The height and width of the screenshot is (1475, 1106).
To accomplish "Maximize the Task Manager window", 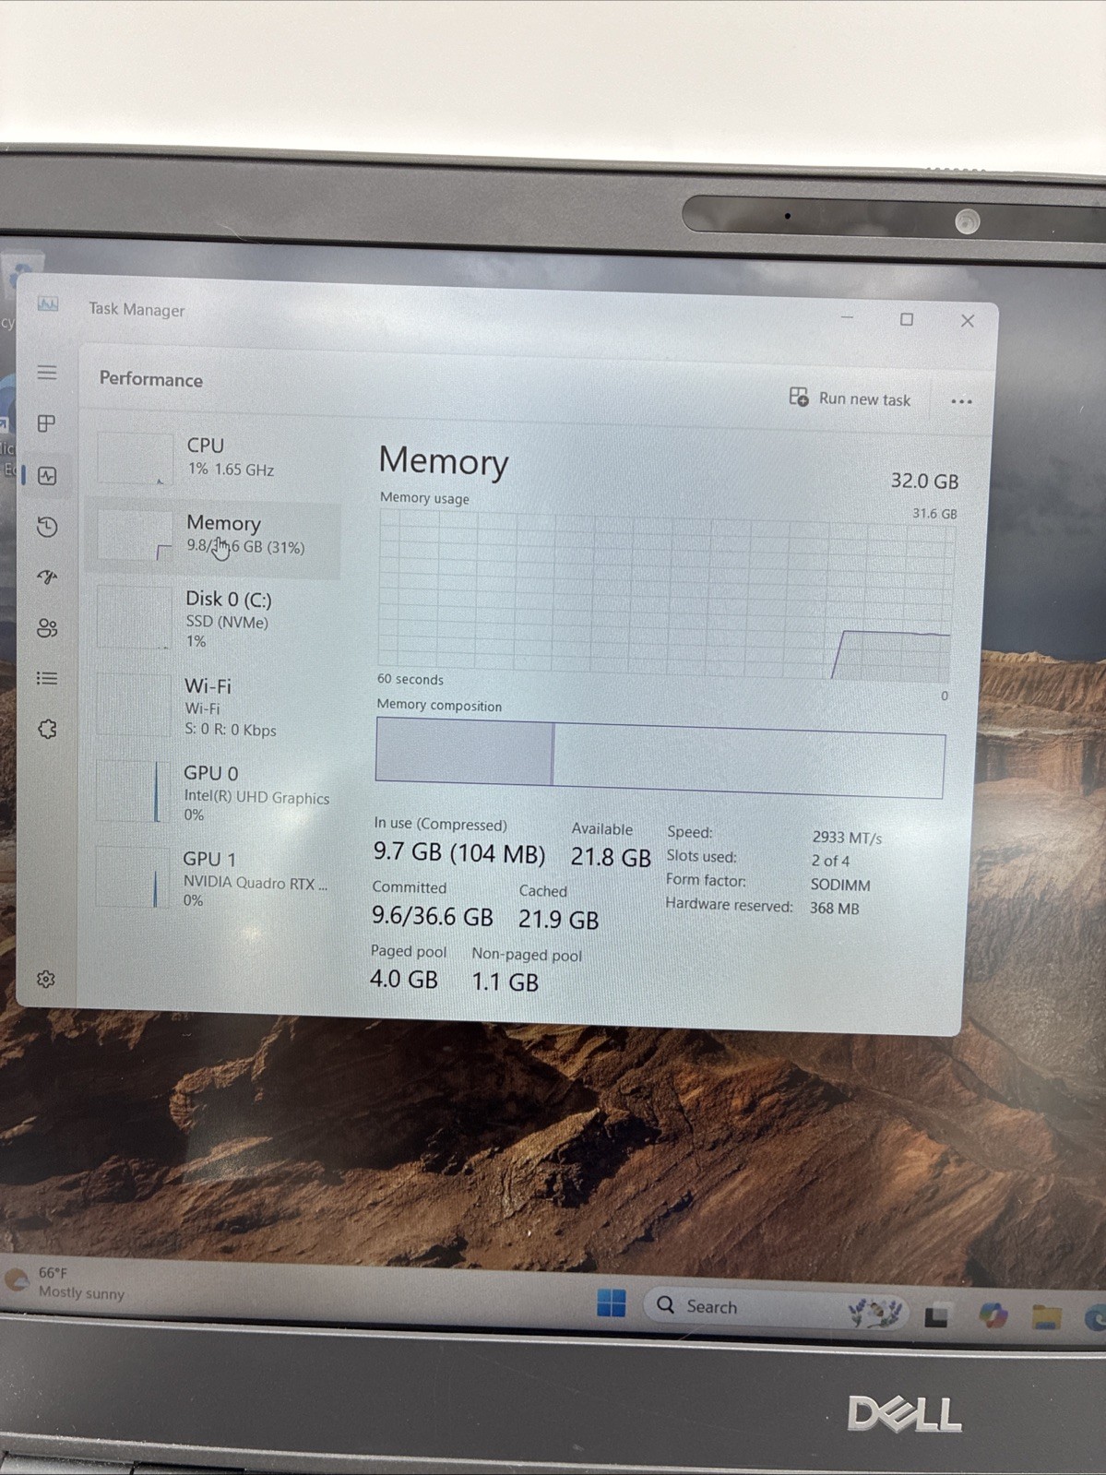I will point(907,319).
